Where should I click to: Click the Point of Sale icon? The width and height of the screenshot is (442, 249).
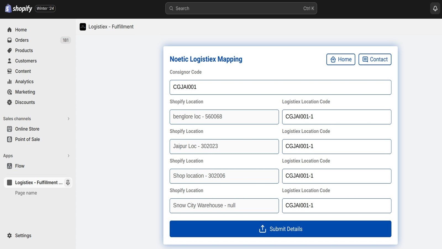pos(9,139)
